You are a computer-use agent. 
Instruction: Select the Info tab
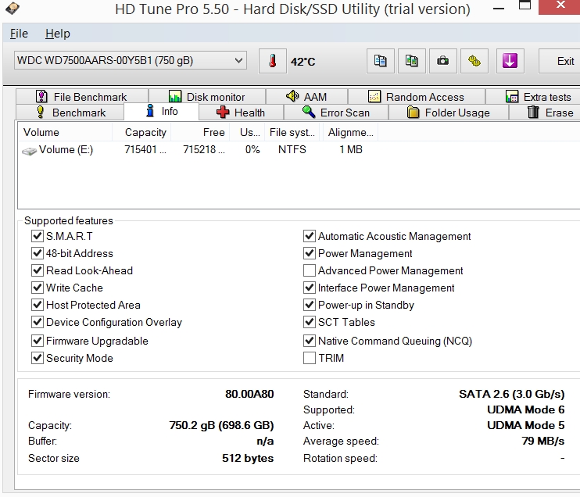[x=162, y=111]
